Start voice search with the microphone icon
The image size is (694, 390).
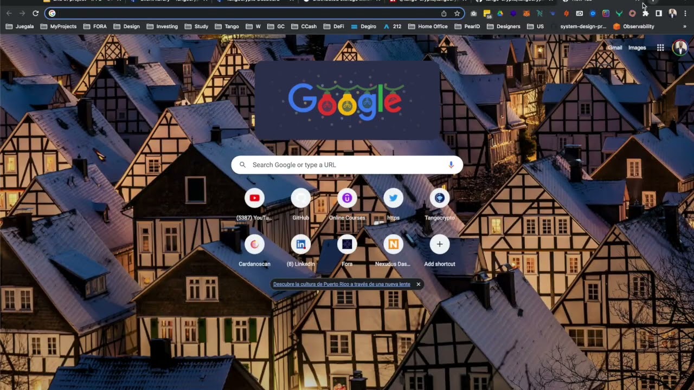click(451, 165)
